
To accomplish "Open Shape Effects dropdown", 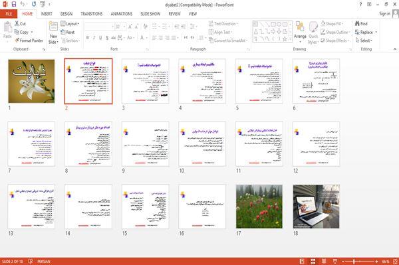I will 334,41.
